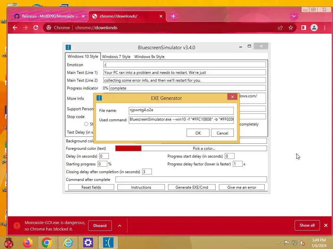Expand the download item options chevron
This screenshot has height=249, width=333.
tap(120, 226)
